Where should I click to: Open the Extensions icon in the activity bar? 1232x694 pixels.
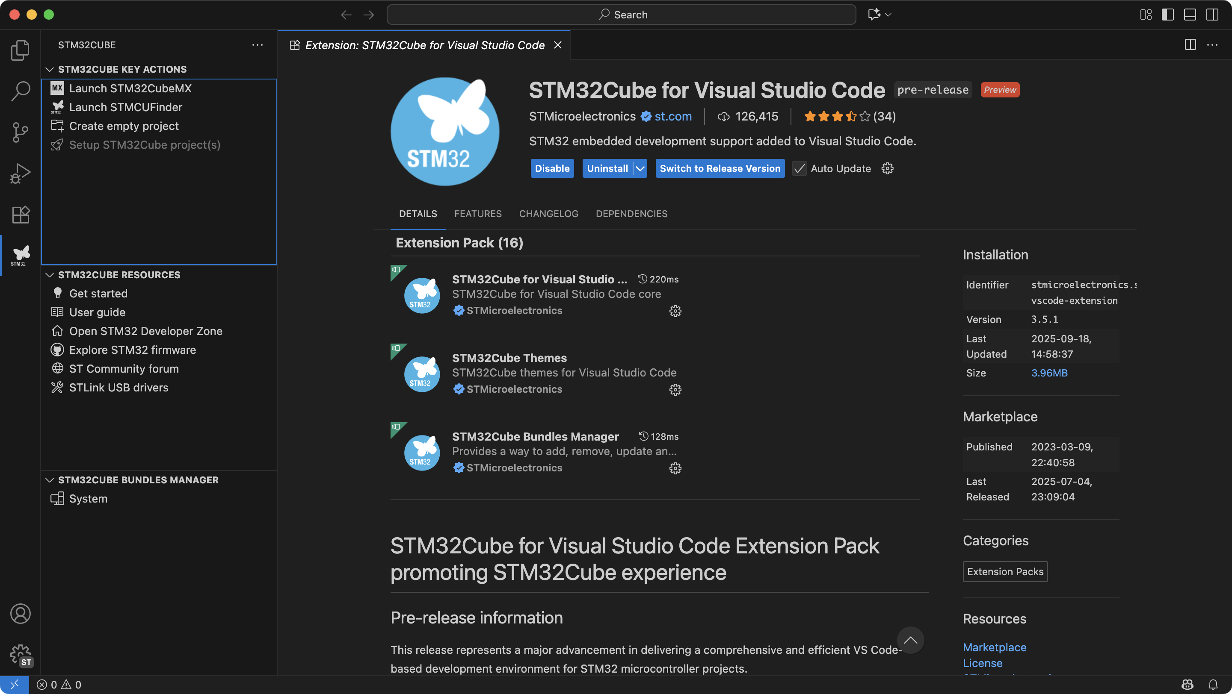point(20,215)
